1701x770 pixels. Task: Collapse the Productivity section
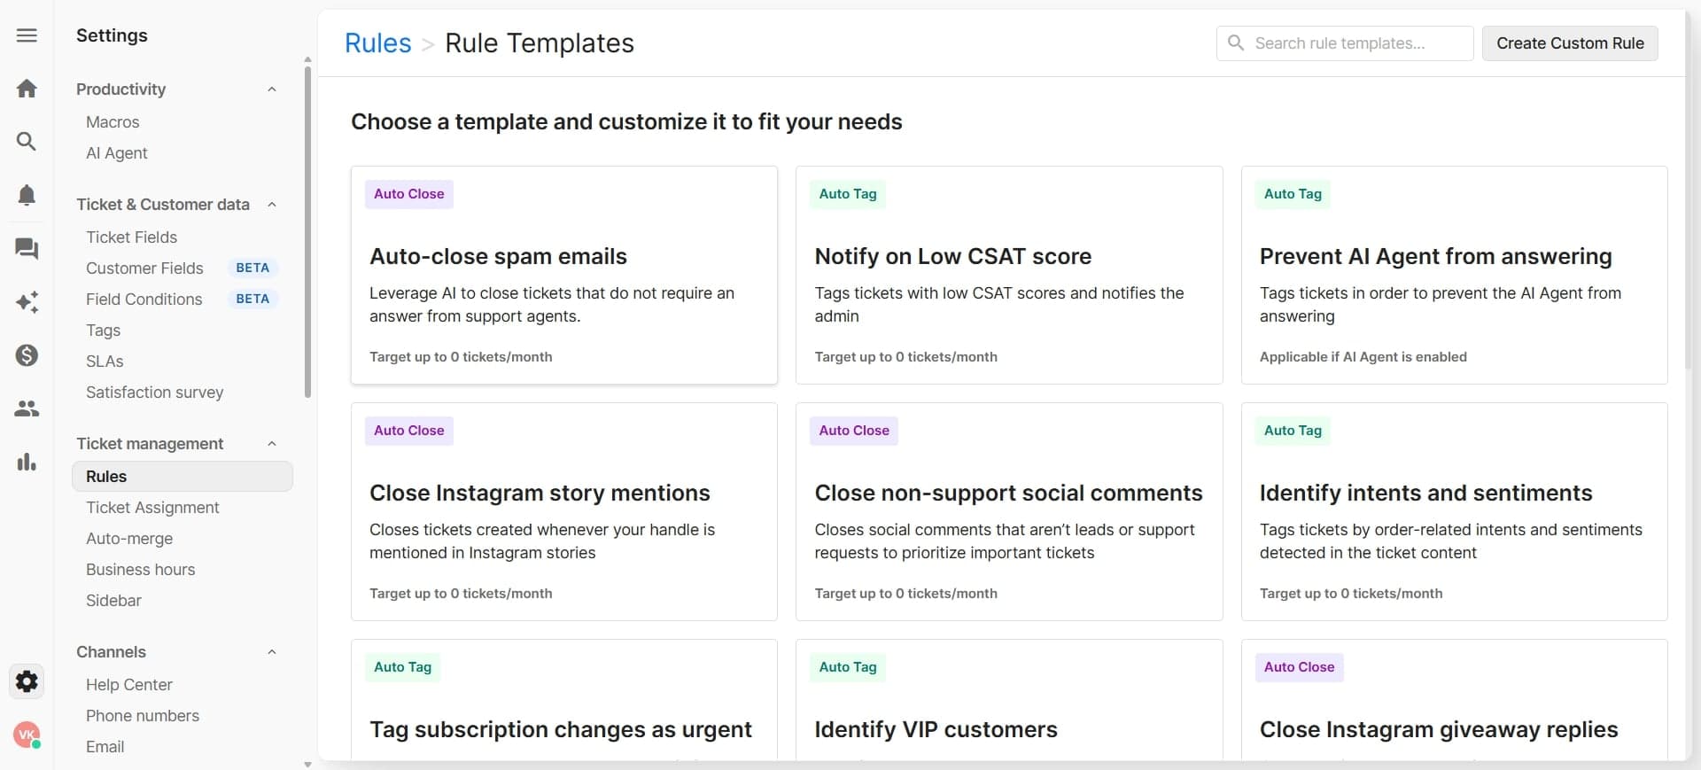(272, 89)
